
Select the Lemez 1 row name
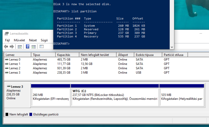(15, 64)
